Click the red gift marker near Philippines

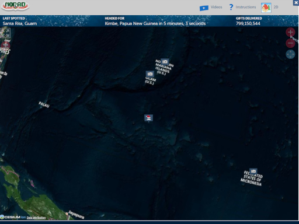(x=5, y=46)
